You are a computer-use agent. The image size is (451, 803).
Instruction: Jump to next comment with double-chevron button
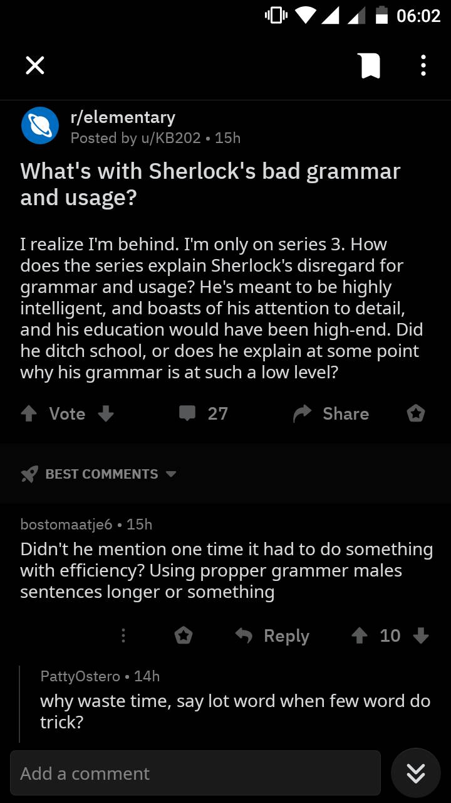point(415,773)
